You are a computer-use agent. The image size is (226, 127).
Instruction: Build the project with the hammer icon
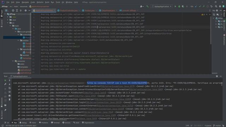[147, 6]
